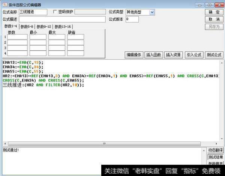Screen dimensions: 225x176
Task: Click the 三线推进:(HR2 AND FILTER line
Action: tap(43, 85)
